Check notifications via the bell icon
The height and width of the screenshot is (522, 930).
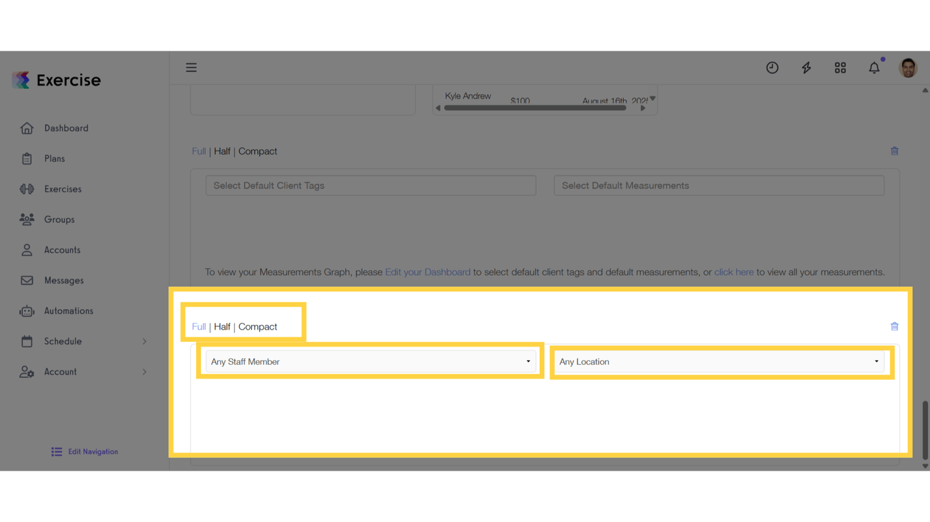coord(874,67)
